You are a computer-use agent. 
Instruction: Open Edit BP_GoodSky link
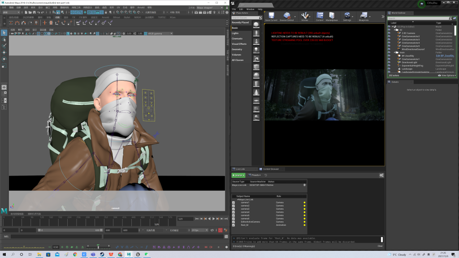point(445,56)
